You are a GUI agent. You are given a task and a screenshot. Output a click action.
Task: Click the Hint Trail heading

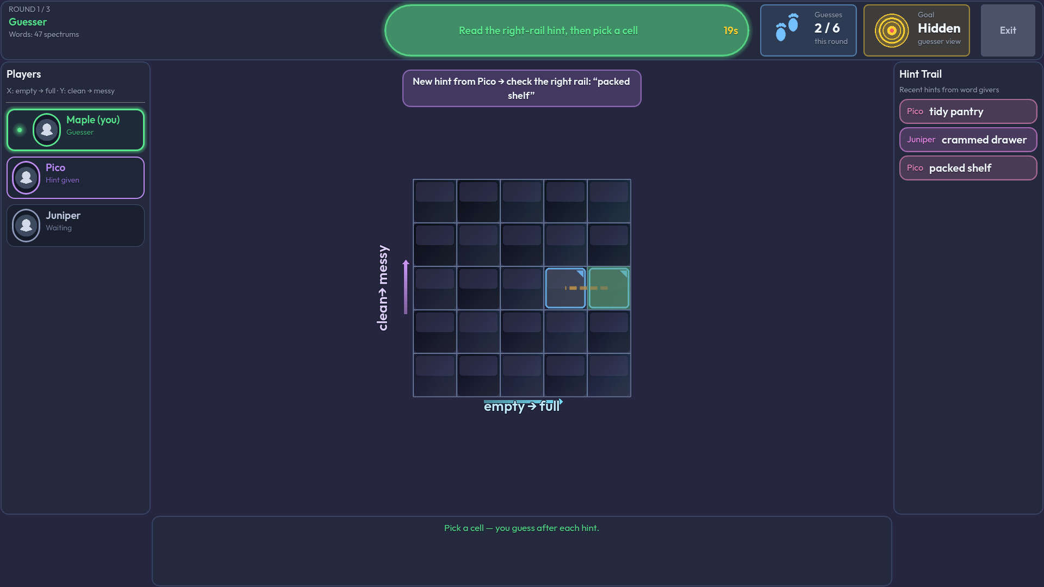(x=921, y=74)
